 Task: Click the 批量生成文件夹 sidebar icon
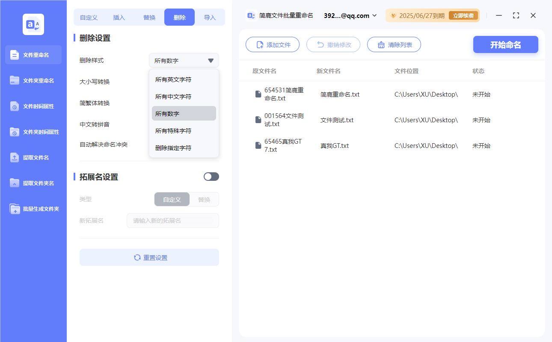click(x=33, y=209)
